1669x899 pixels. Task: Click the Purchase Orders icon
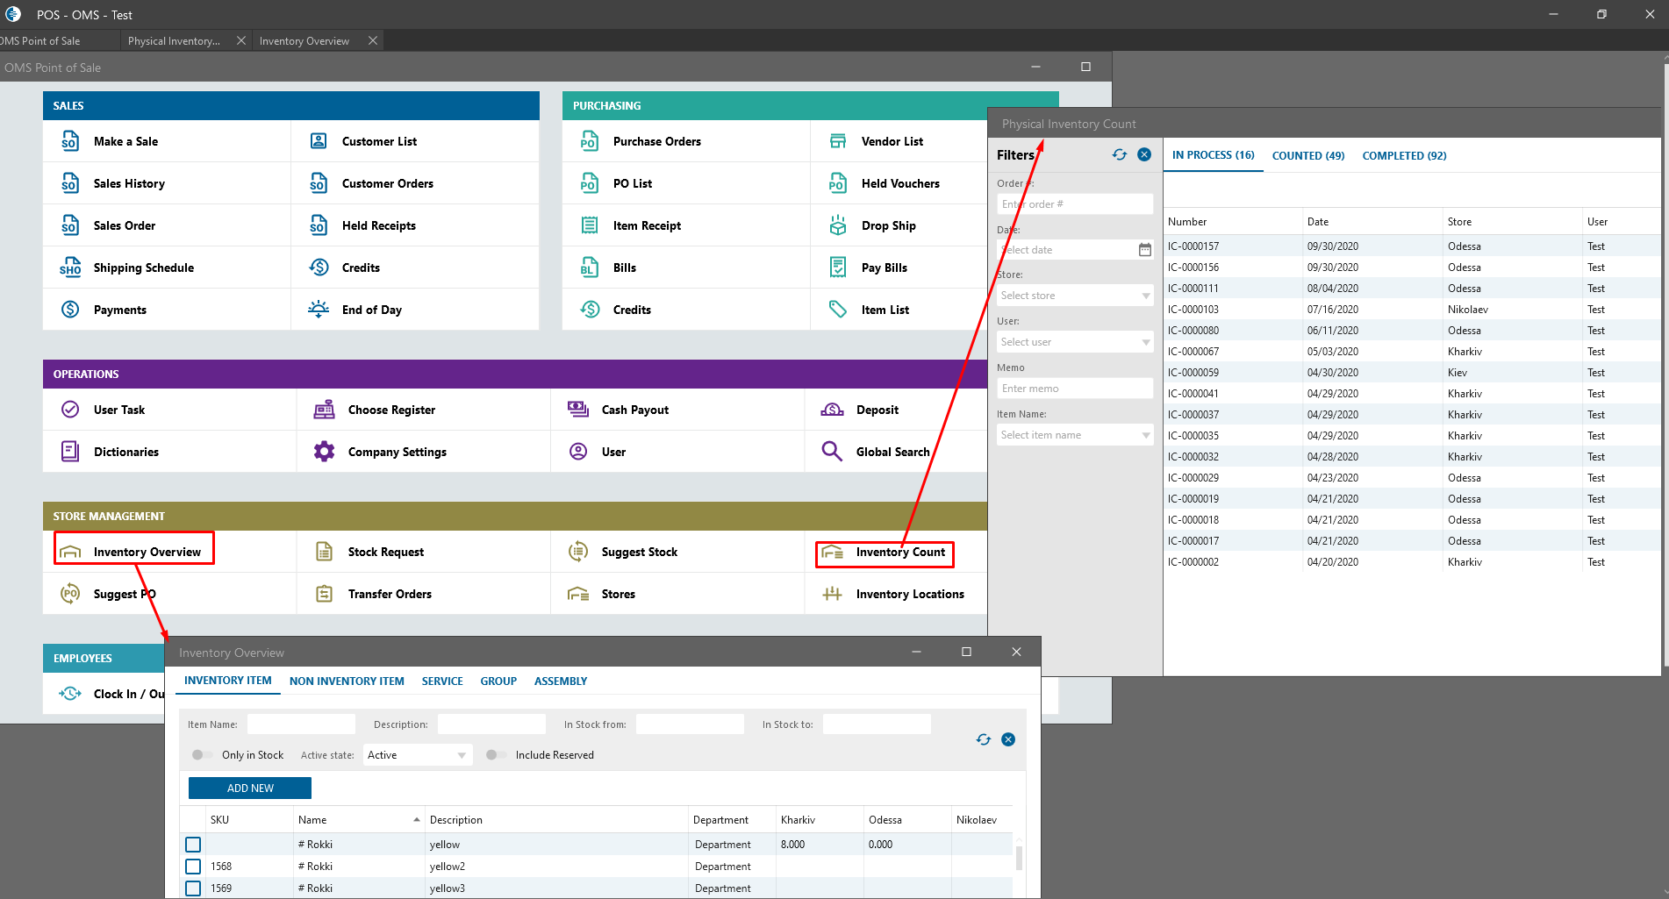click(590, 141)
